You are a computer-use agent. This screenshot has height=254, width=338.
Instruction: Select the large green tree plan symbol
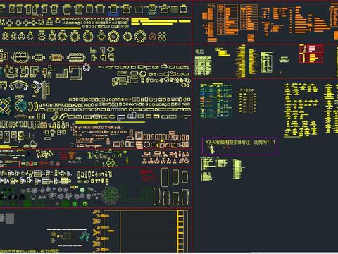point(110,195)
